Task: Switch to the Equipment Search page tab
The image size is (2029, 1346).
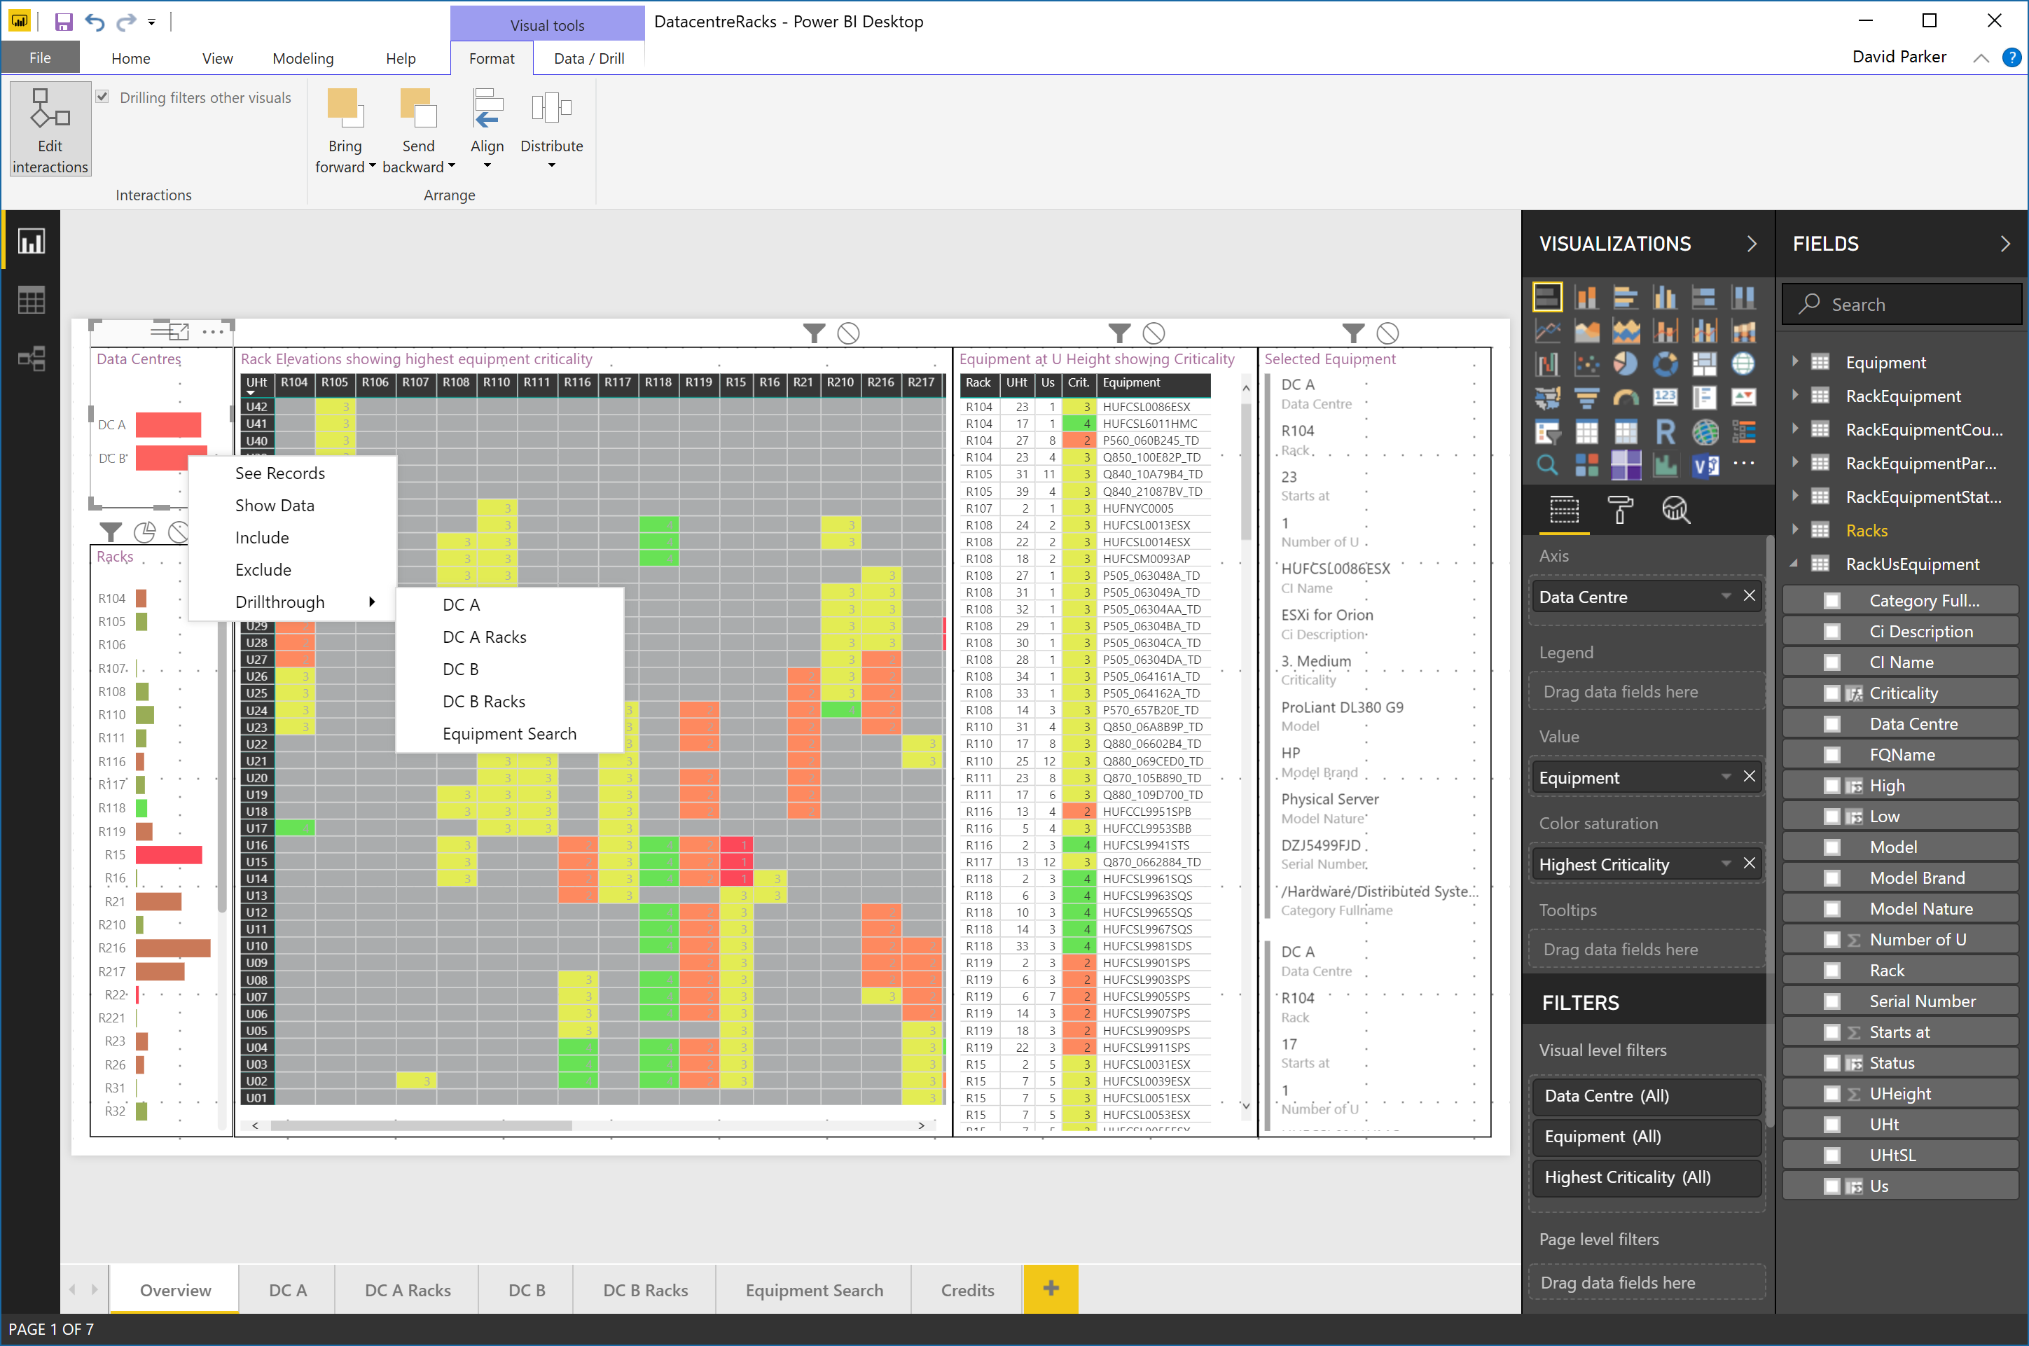Action: [x=813, y=1289]
